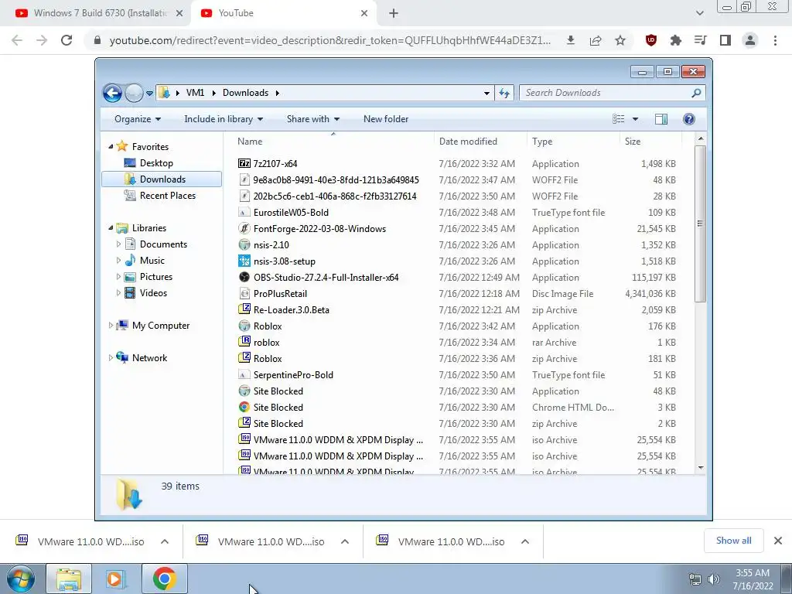
Task: Expand the Pictures library
Action: point(118,277)
